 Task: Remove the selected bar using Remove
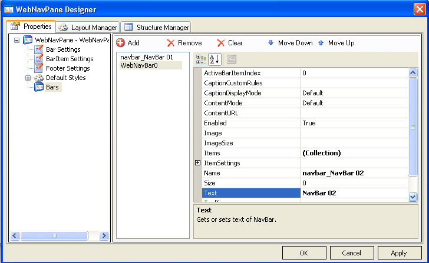(184, 43)
